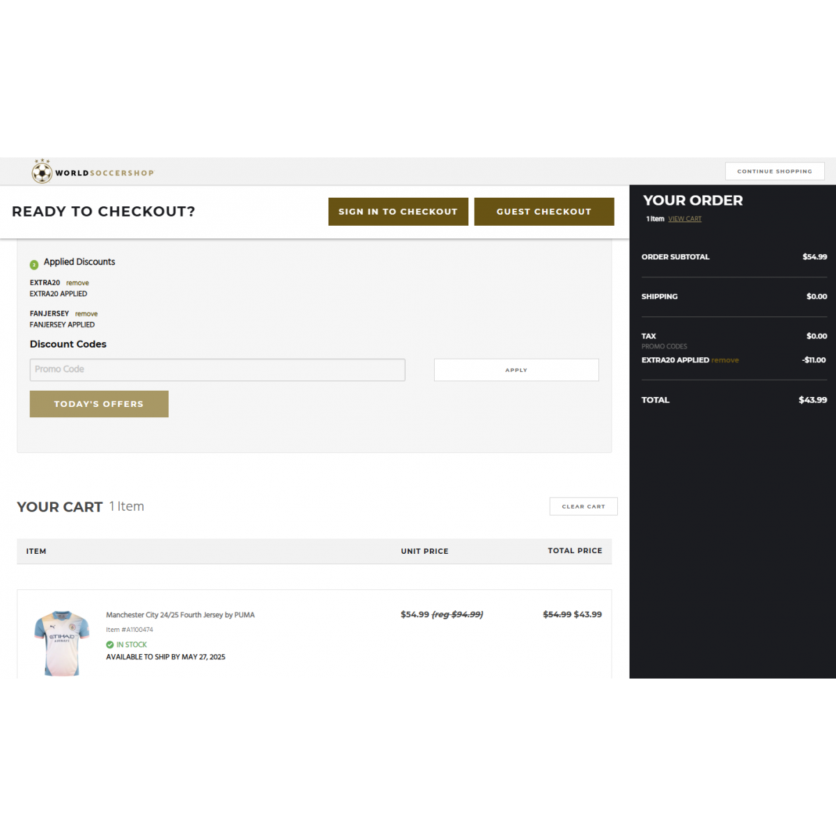The height and width of the screenshot is (836, 836).
Task: Click the TAX label in order summary
Action: click(x=649, y=336)
